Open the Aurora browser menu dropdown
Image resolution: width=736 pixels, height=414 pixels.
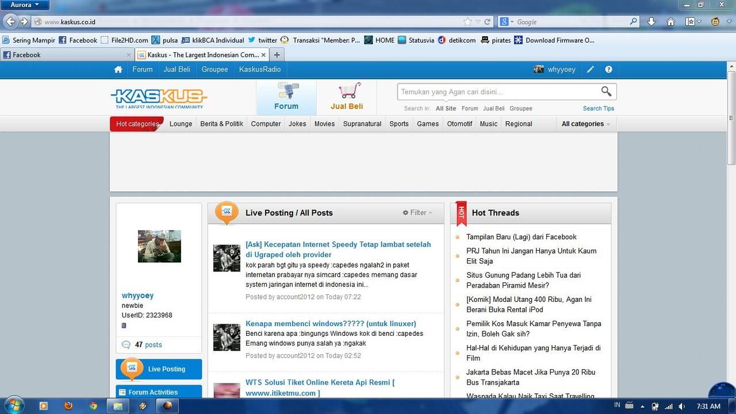pos(25,5)
